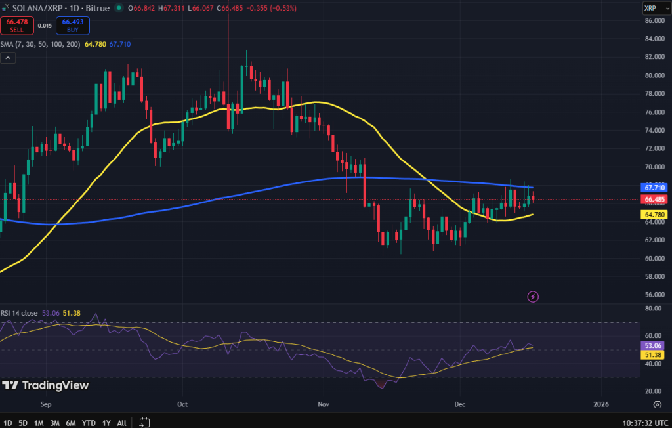The width and height of the screenshot is (672, 428).
Task: Click the TradingView logo
Action: click(x=45, y=385)
